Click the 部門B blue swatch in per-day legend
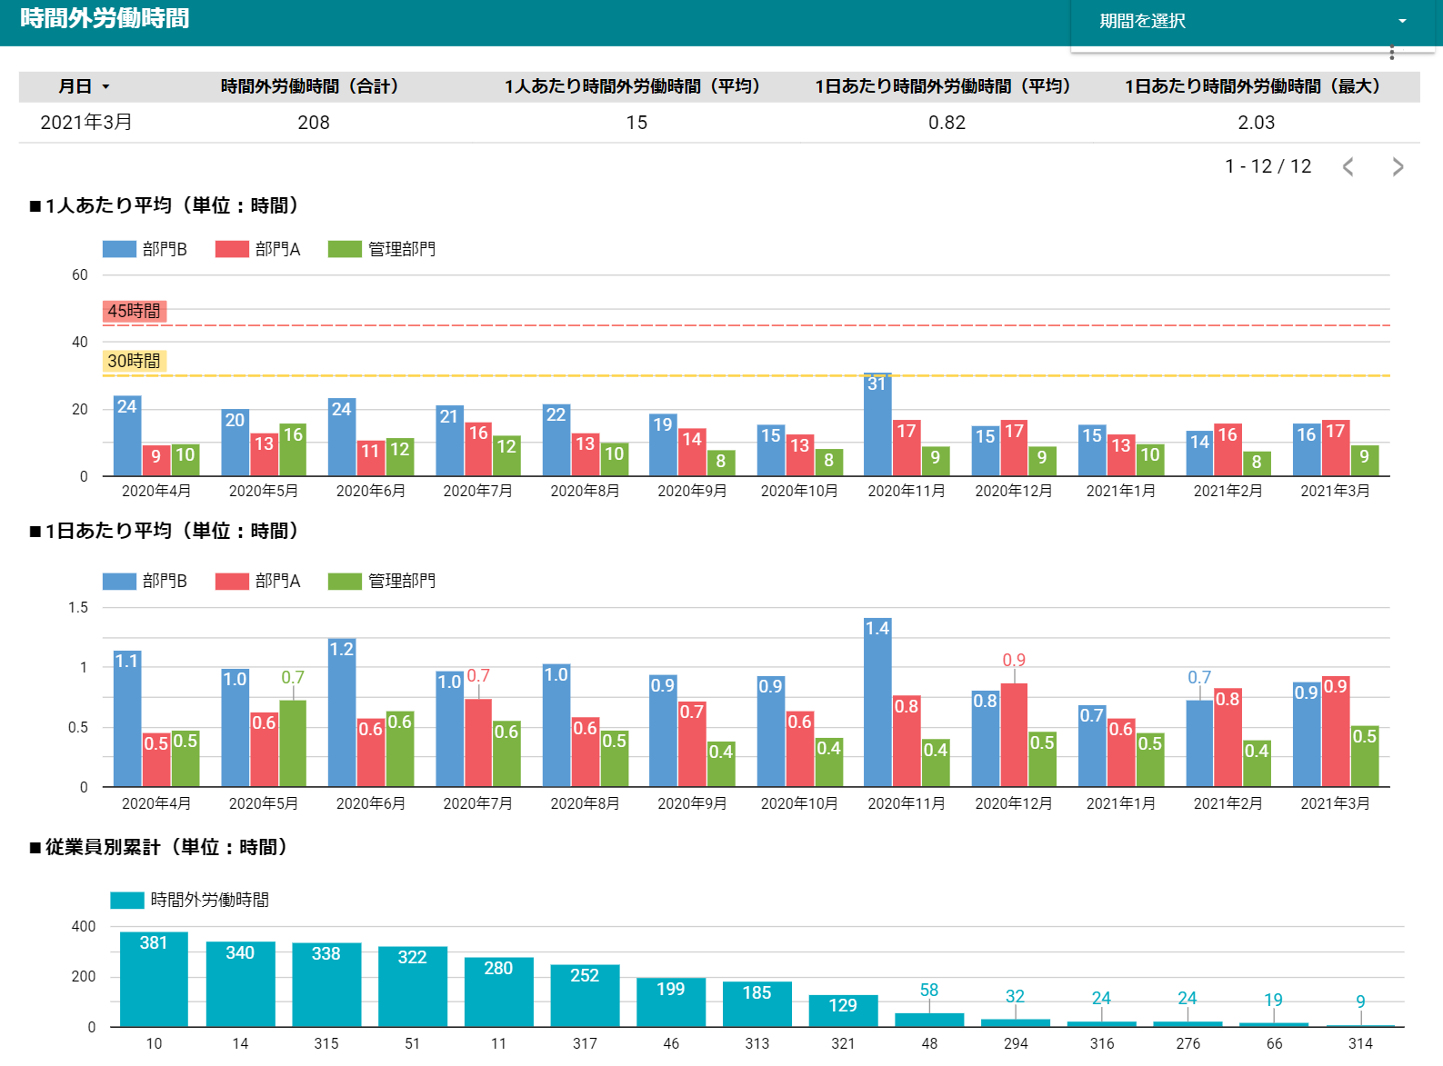 pyautogui.click(x=119, y=581)
